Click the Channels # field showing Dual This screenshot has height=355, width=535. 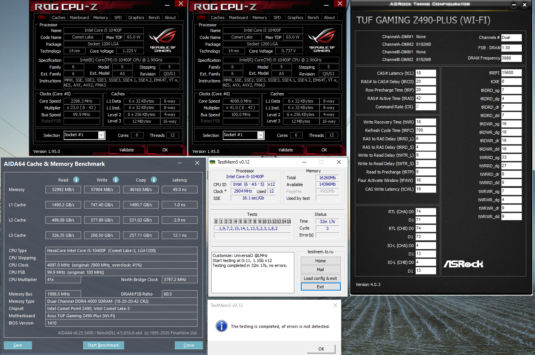pyautogui.click(x=511, y=37)
